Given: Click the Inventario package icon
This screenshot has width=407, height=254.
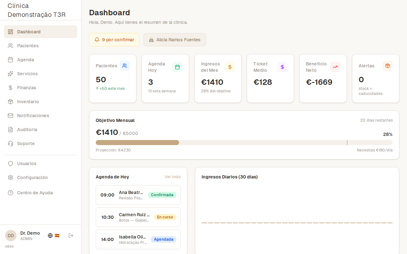Looking at the screenshot, I should (10, 101).
